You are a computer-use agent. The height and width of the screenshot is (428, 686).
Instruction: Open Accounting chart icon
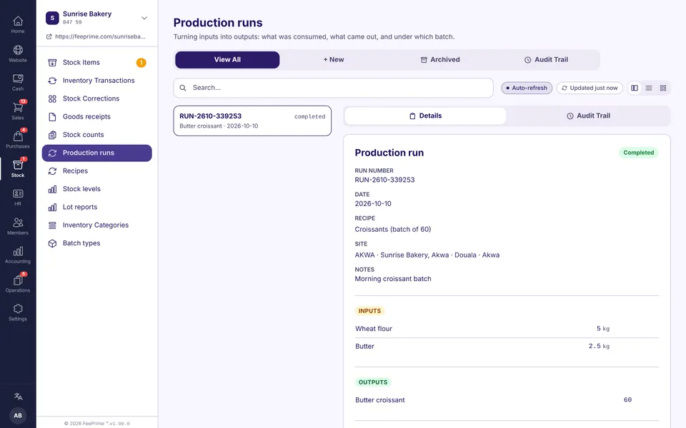18,251
